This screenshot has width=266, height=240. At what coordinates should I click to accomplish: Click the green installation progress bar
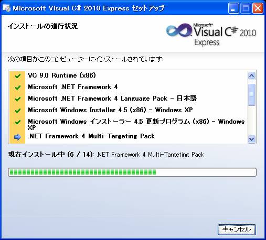(132, 172)
